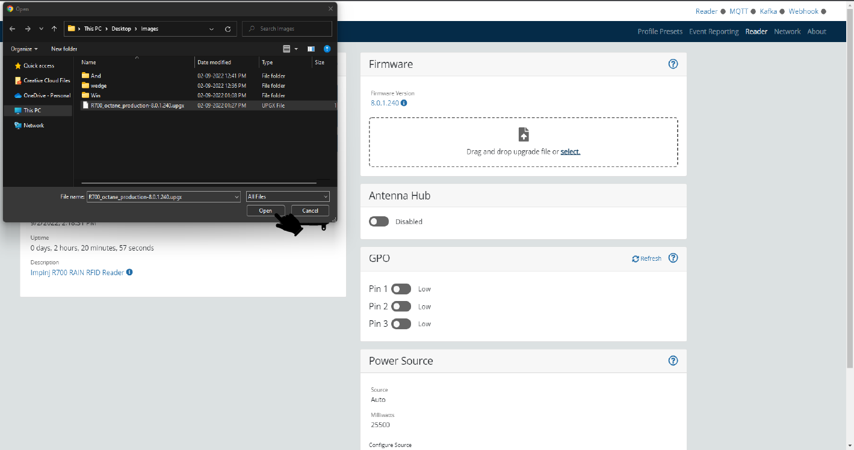Toggle GPO Pin 3 switch

[x=401, y=324]
